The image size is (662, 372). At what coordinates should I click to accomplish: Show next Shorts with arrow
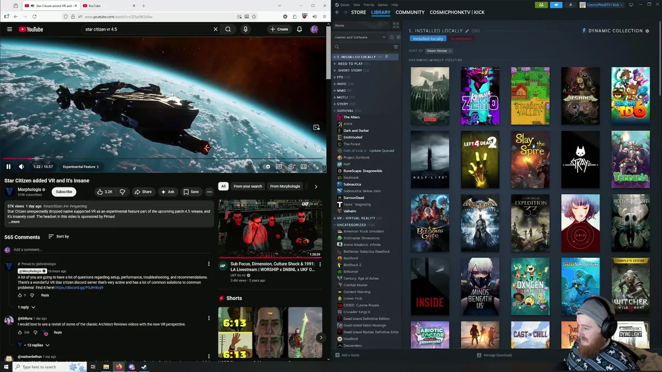point(321,337)
